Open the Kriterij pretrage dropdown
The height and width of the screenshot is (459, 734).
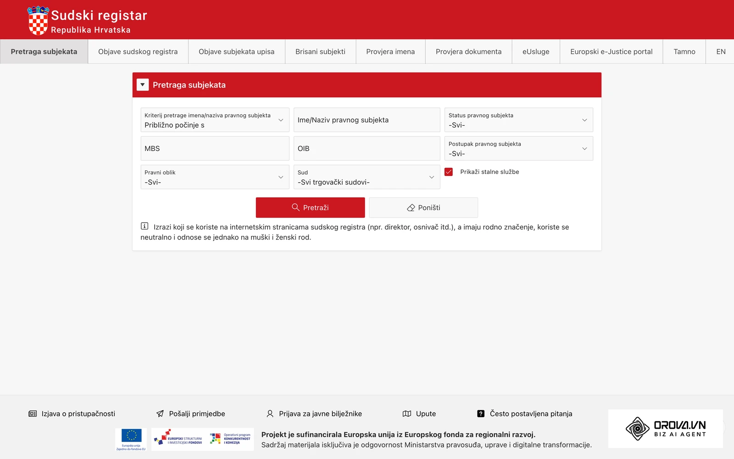[215, 120]
